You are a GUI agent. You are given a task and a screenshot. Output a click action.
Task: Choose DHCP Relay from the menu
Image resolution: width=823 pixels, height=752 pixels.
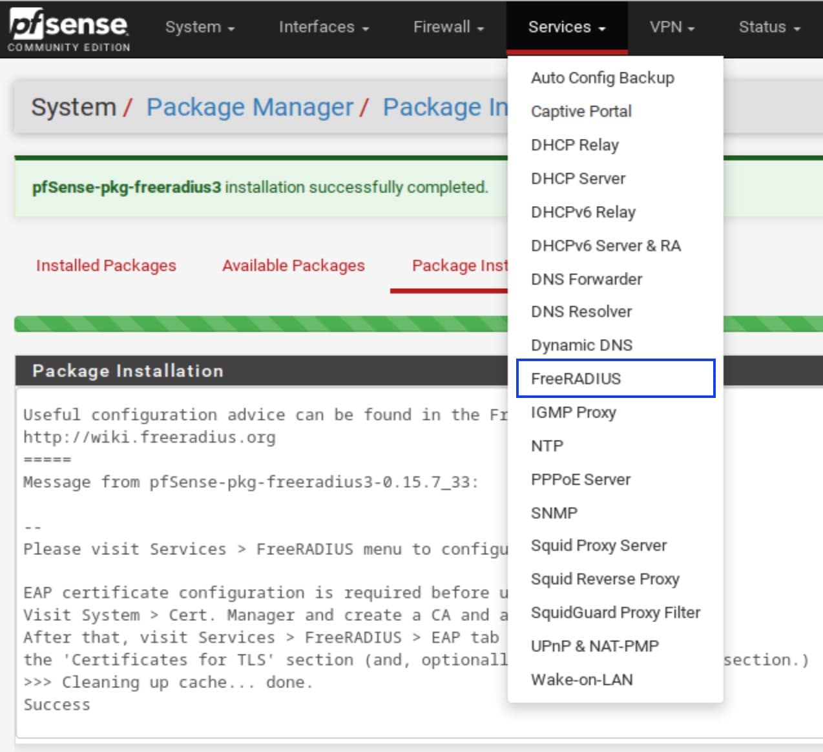click(615, 145)
